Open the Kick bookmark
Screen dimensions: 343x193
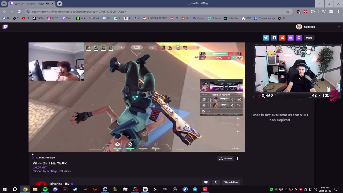coord(81,18)
